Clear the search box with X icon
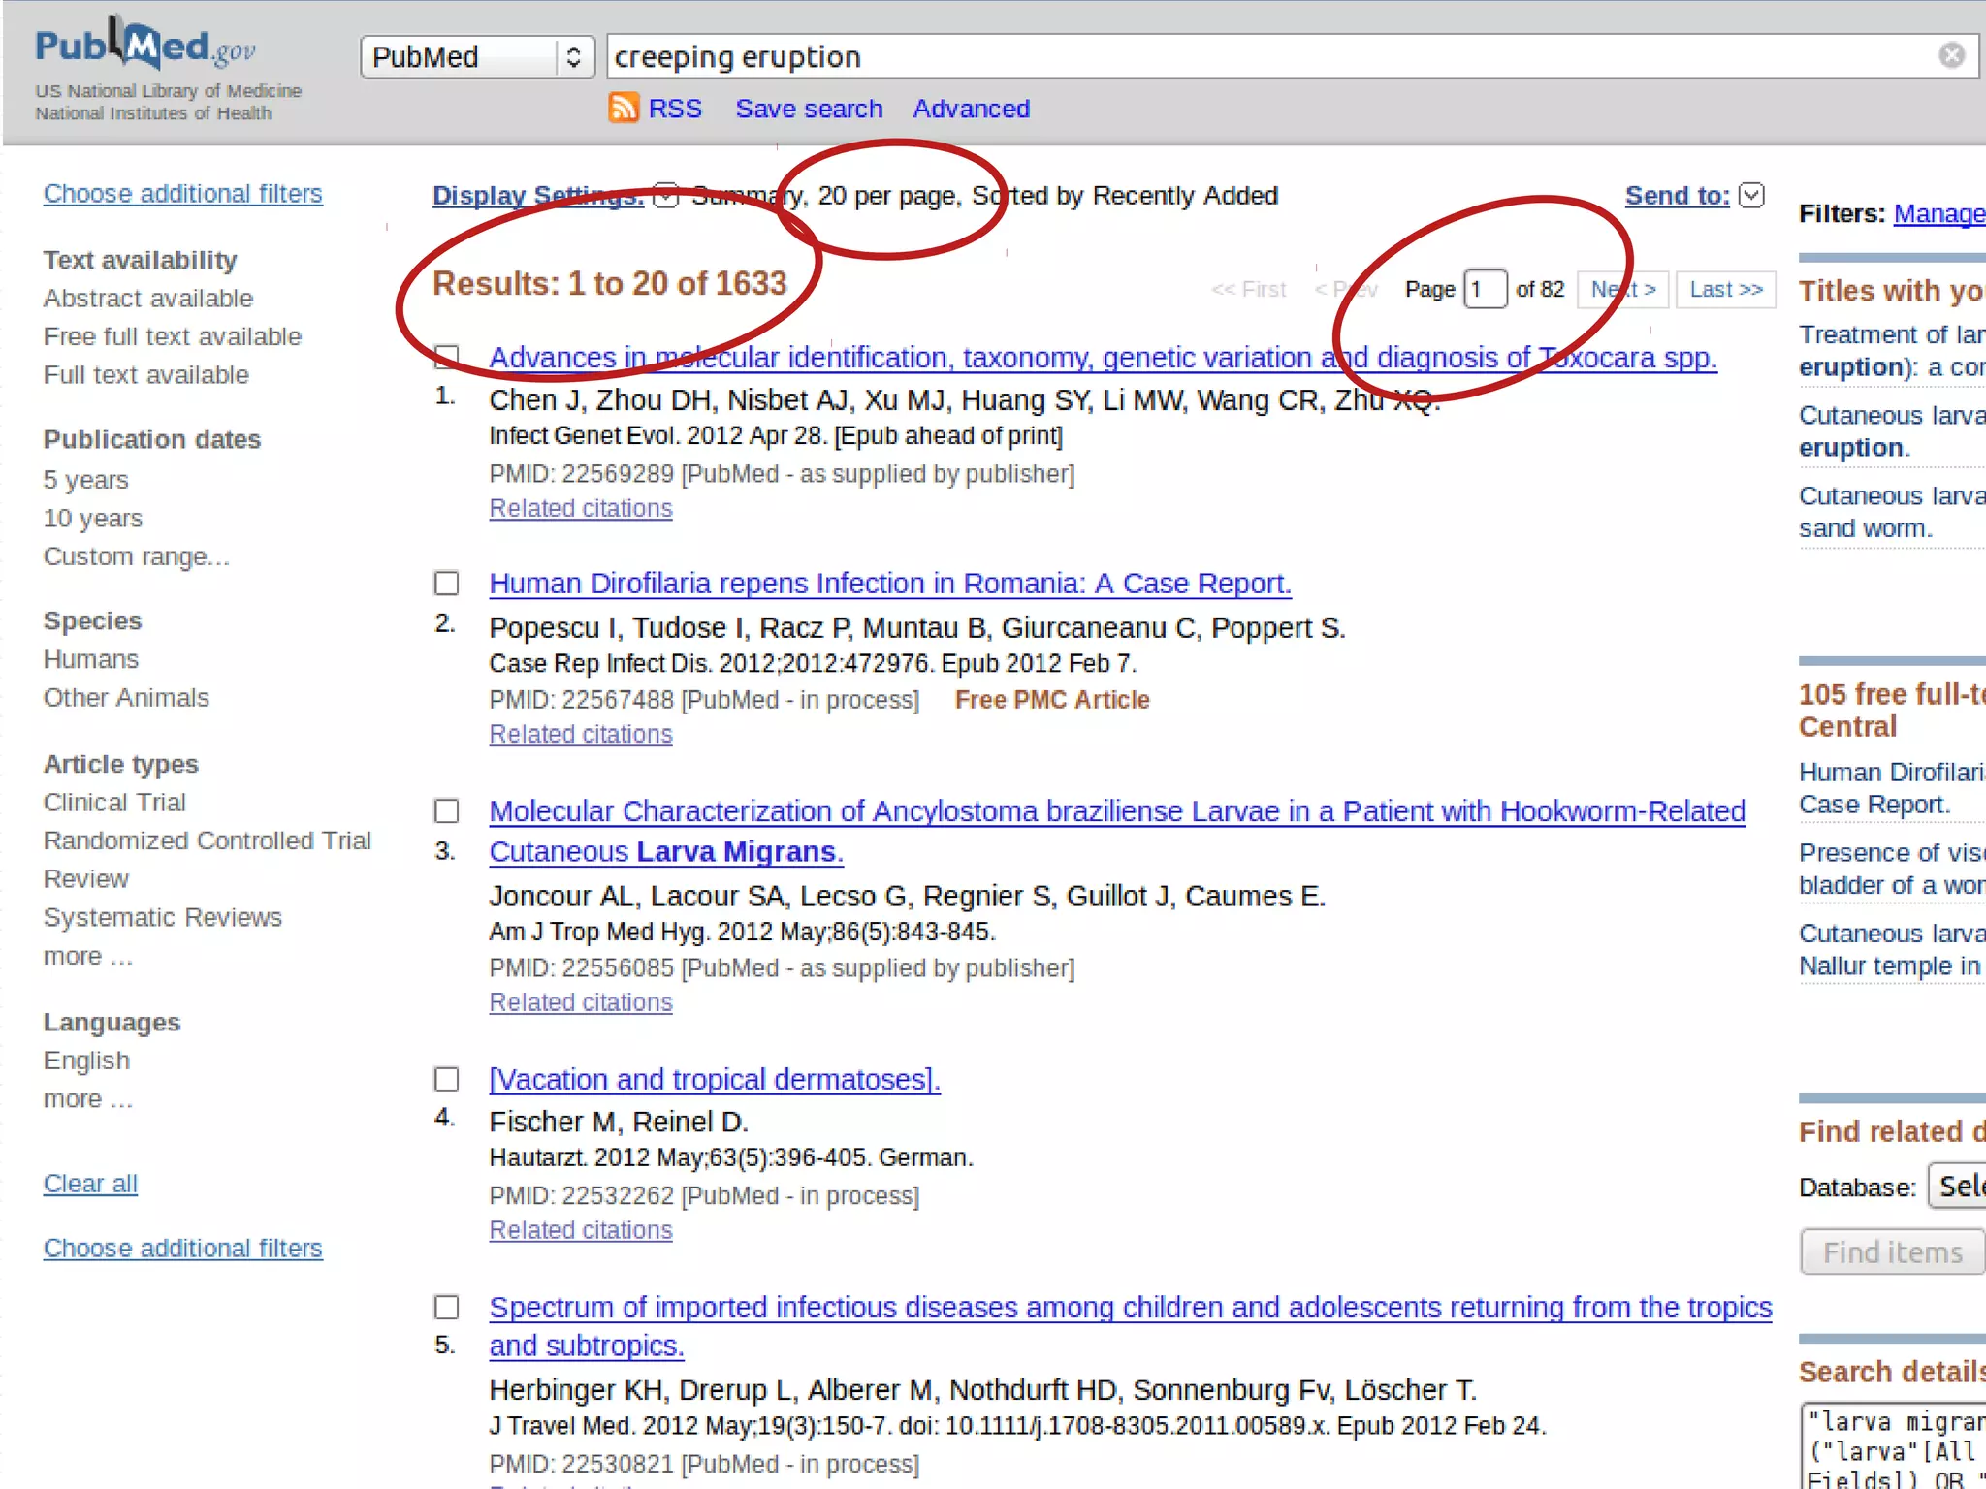1986x1489 pixels. coord(1951,55)
